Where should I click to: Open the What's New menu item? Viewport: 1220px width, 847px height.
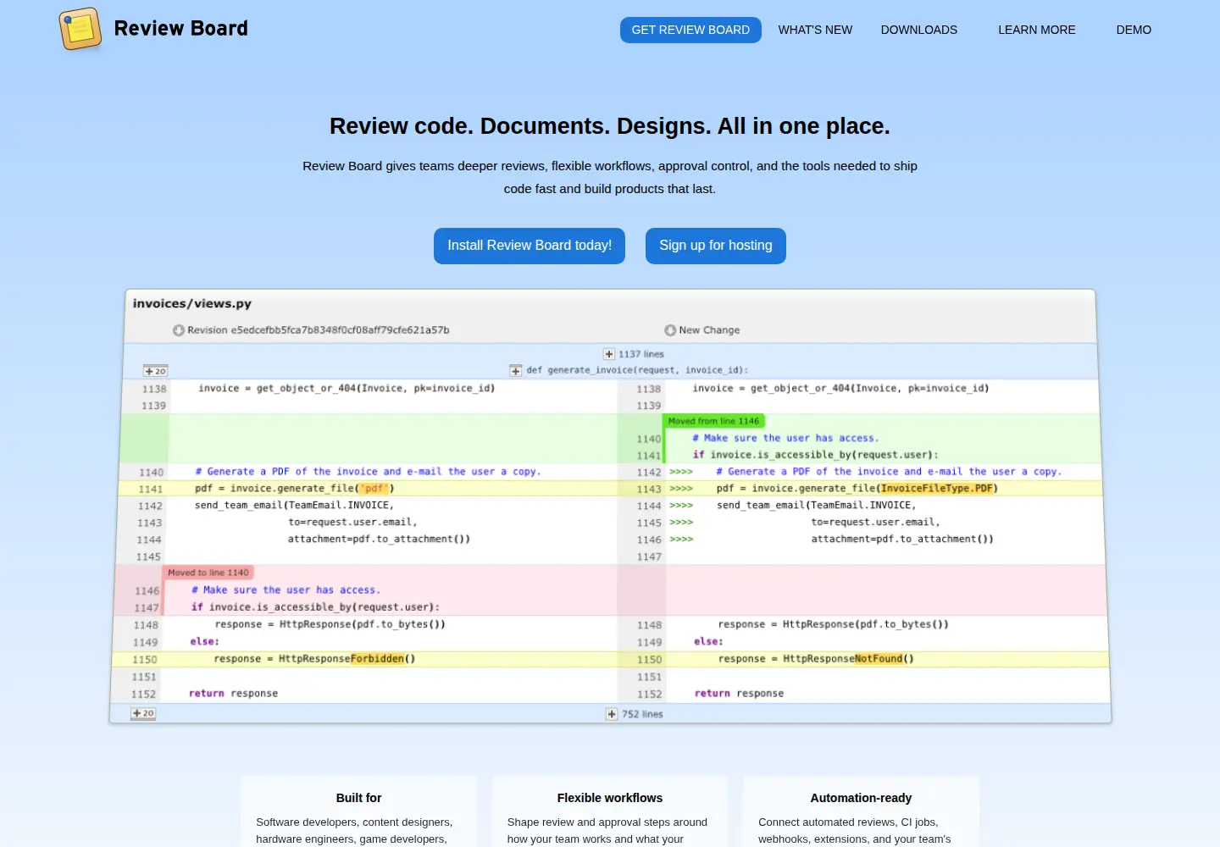tap(815, 30)
